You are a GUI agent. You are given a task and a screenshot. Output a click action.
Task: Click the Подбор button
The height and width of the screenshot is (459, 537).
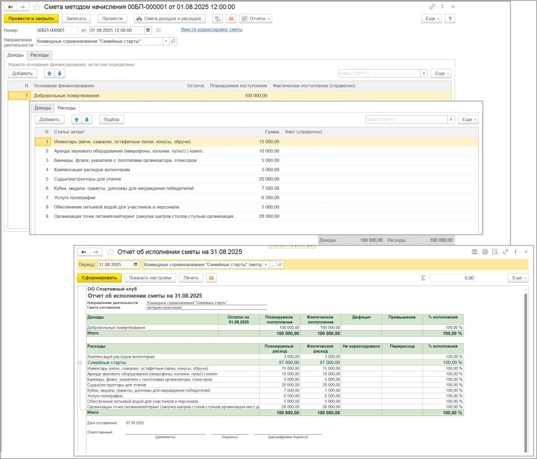coord(111,119)
